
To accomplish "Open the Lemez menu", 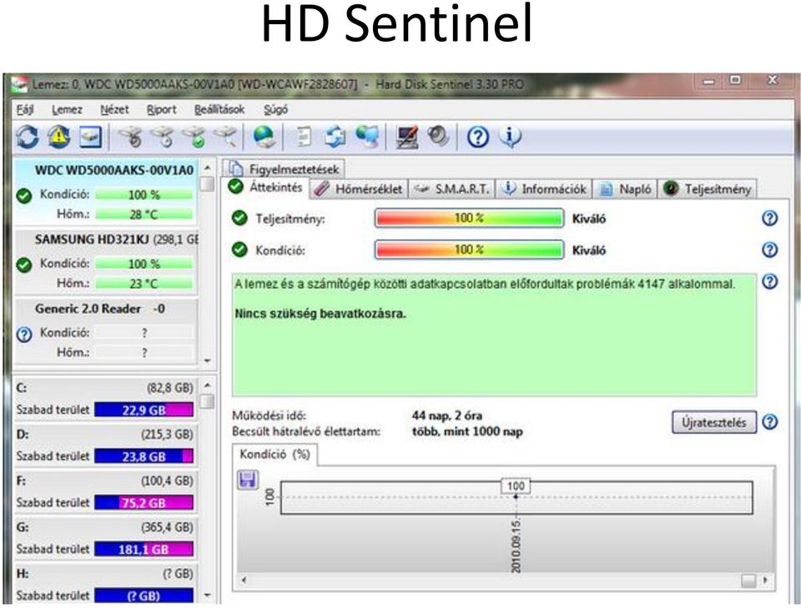I will point(67,110).
